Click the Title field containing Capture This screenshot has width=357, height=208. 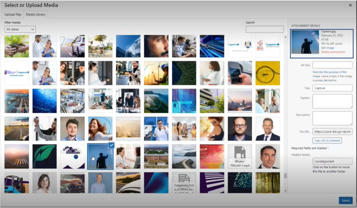(x=332, y=88)
